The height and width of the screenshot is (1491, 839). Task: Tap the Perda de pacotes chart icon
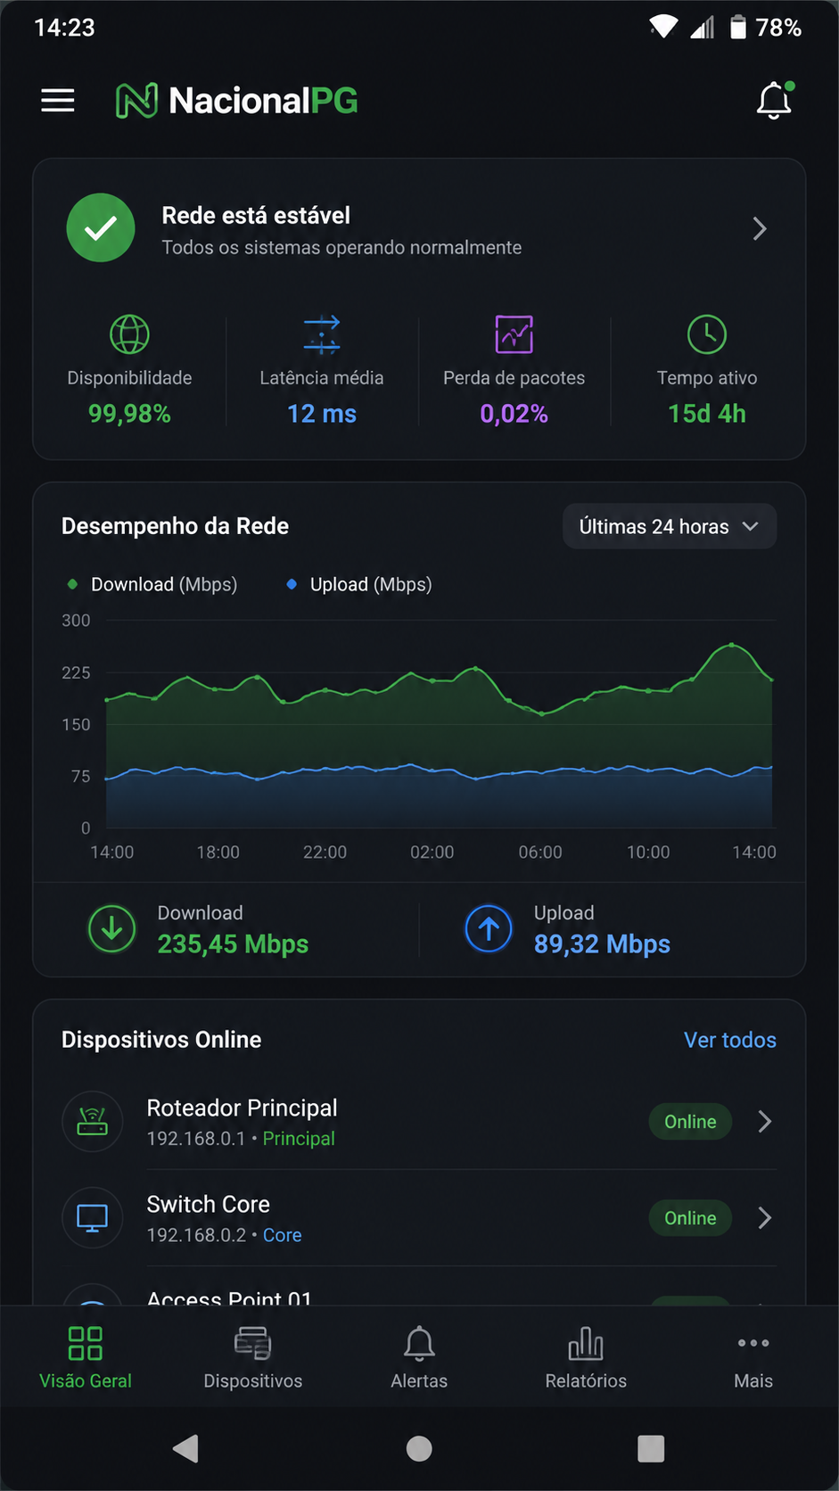(514, 335)
